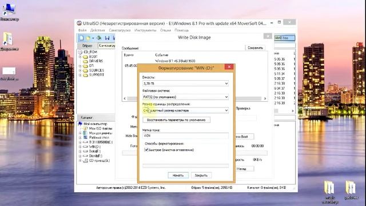Toggle the Быстрое quick format checkbox
The height and width of the screenshot is (206, 366).
(146, 150)
